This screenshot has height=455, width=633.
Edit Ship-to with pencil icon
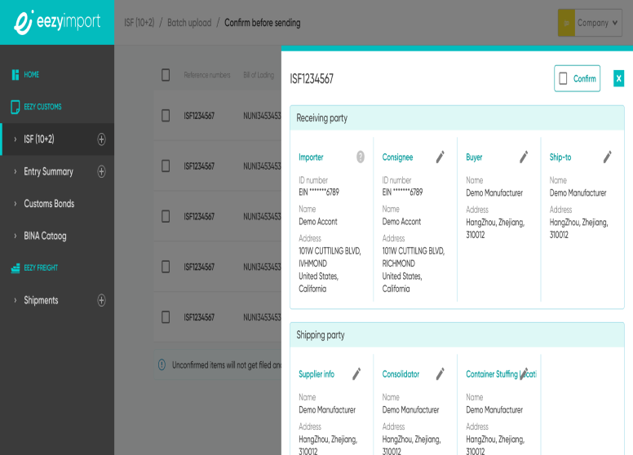pos(608,157)
